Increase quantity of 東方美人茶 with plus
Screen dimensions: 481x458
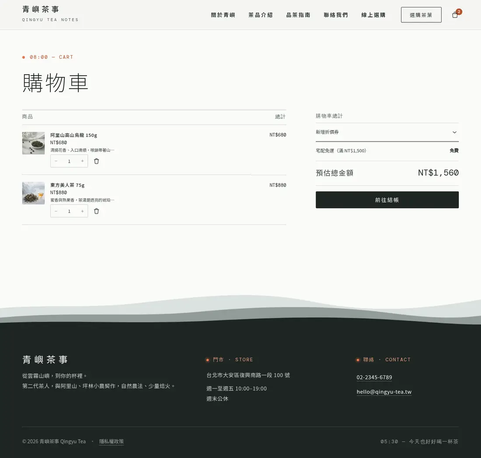click(82, 211)
